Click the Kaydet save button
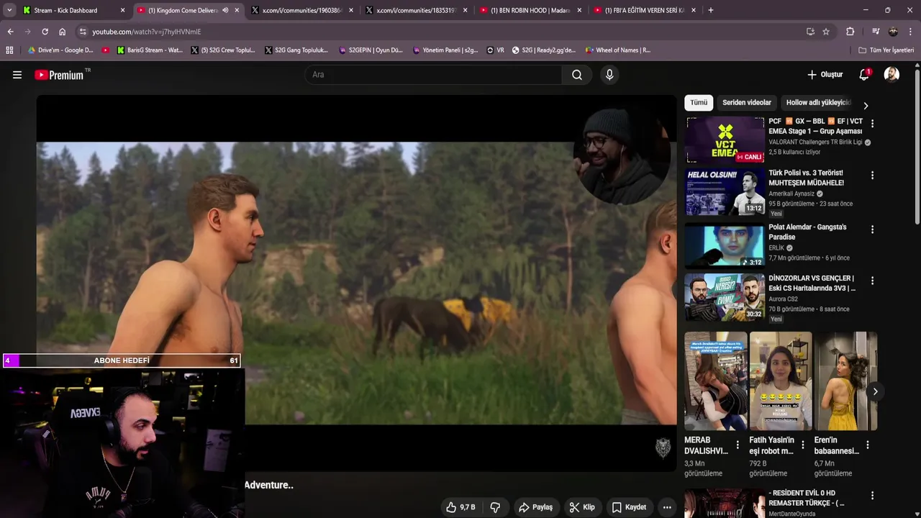 (629, 507)
